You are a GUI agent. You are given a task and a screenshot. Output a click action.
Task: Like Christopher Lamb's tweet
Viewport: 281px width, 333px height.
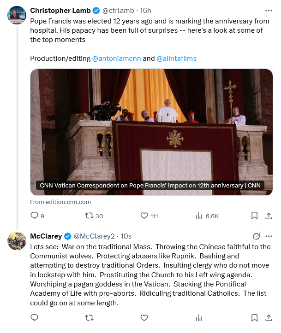coord(144,216)
